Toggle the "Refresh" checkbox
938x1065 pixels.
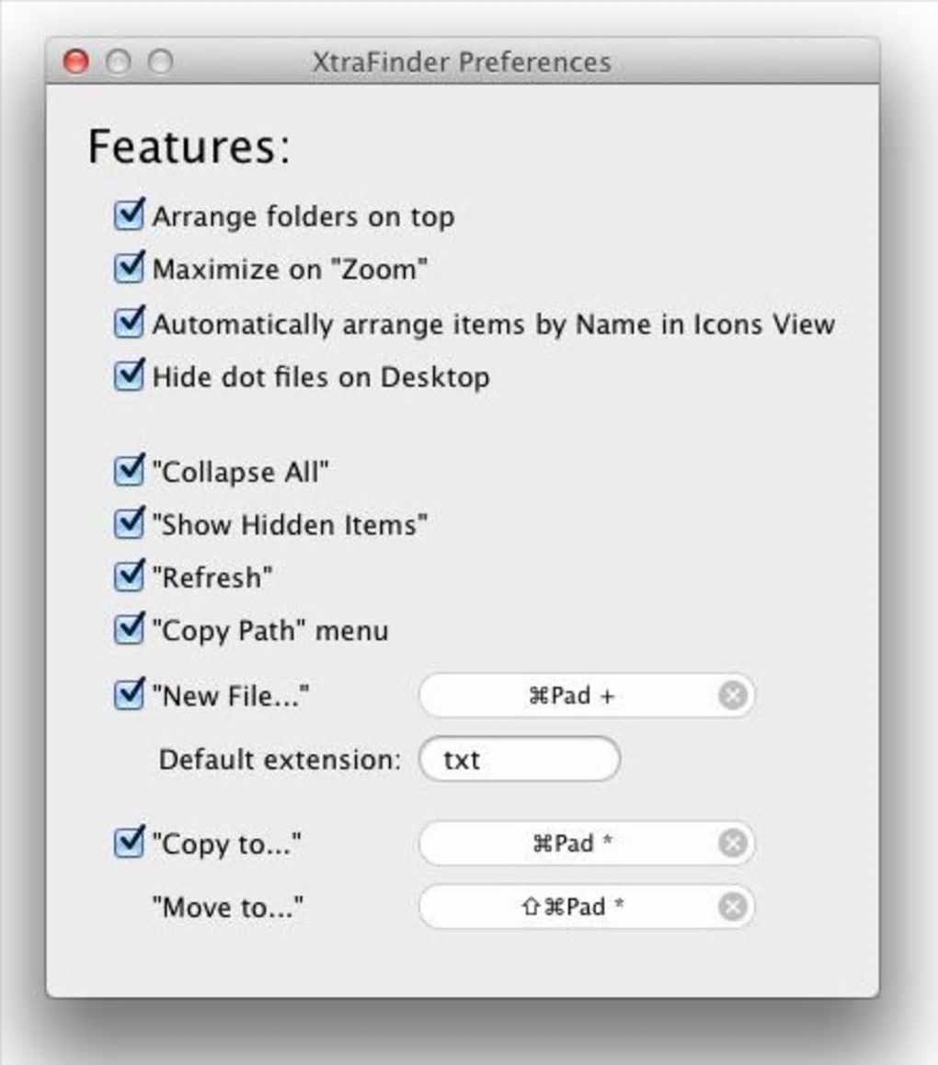128,578
